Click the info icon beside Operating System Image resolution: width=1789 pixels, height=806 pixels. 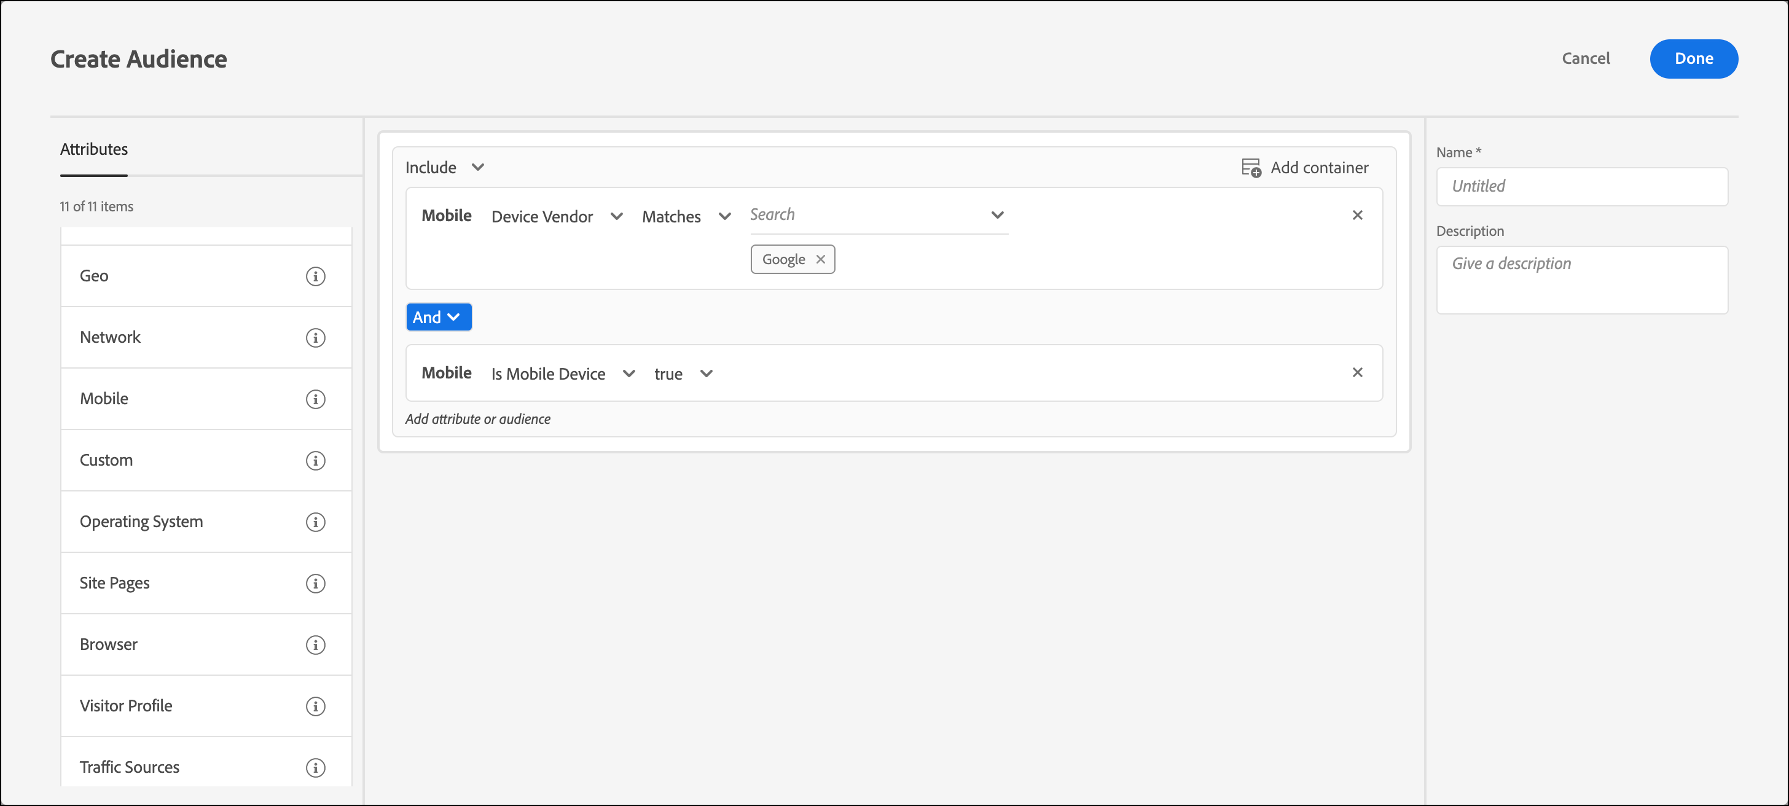click(x=315, y=522)
